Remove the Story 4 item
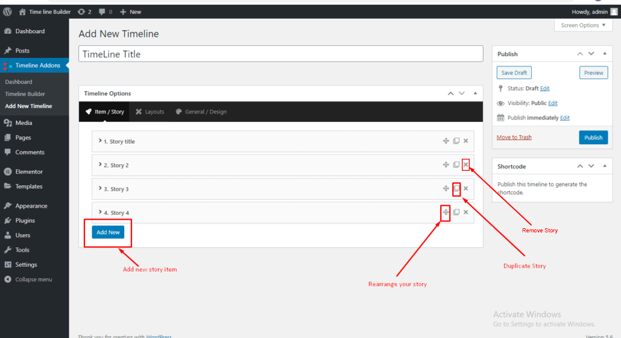Image resolution: width=621 pixels, height=338 pixels. pyautogui.click(x=465, y=212)
